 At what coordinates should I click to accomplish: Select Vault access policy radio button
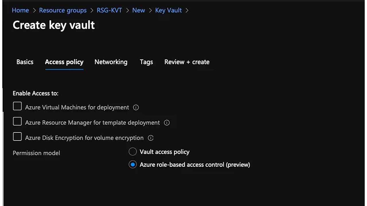(133, 152)
